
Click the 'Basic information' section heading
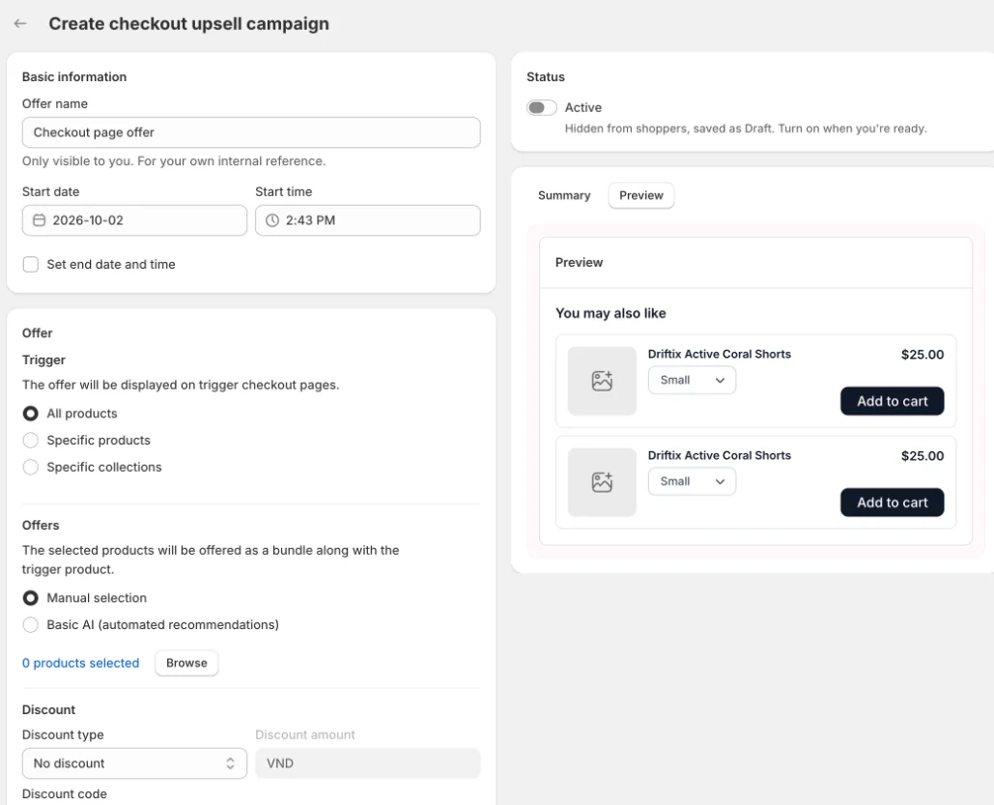pos(74,76)
